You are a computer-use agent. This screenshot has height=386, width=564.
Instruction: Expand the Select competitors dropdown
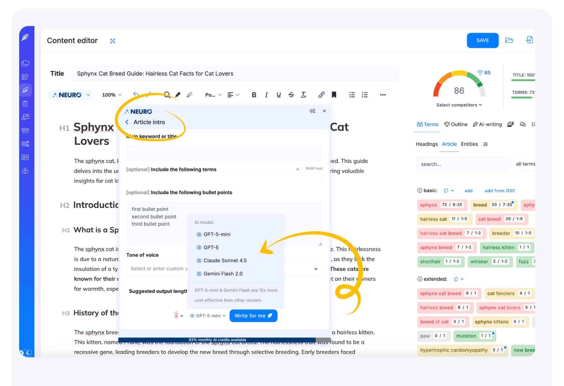tap(459, 105)
